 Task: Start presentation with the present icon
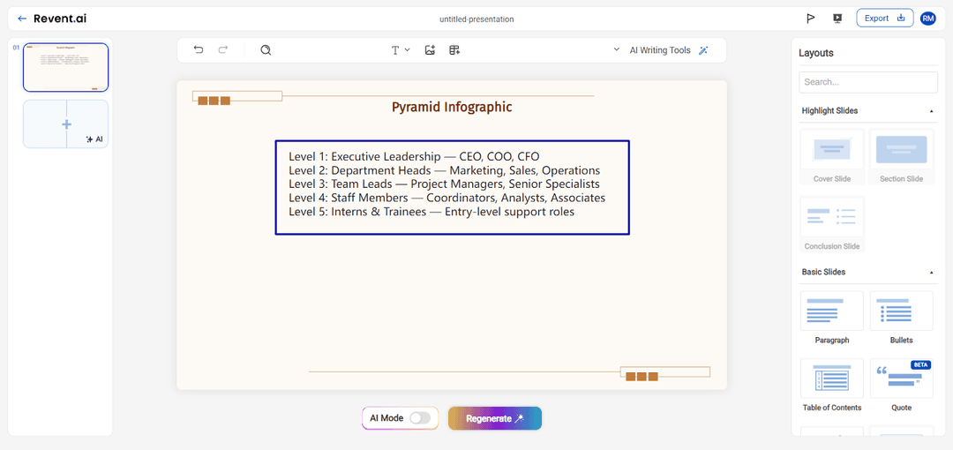click(837, 19)
